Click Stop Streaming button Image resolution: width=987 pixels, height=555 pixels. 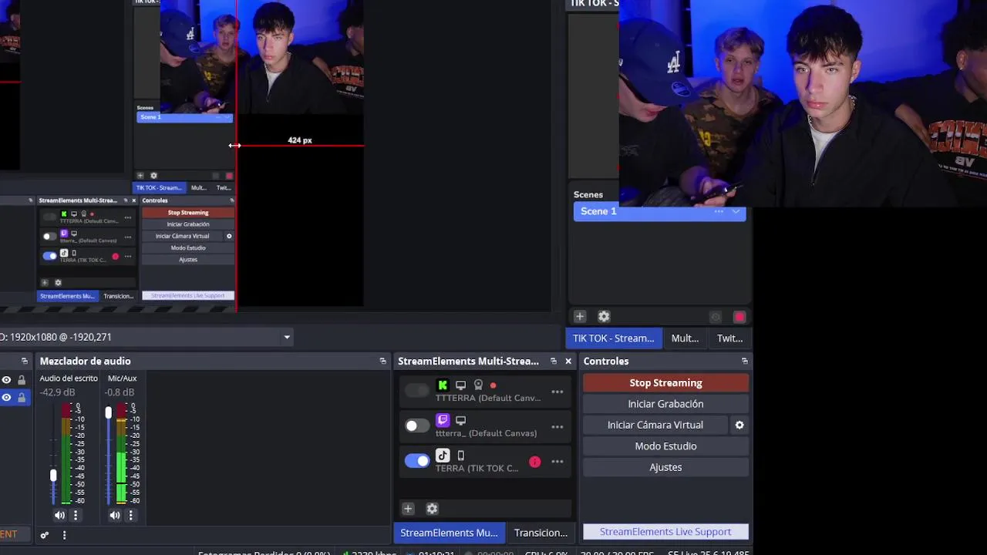coord(665,383)
